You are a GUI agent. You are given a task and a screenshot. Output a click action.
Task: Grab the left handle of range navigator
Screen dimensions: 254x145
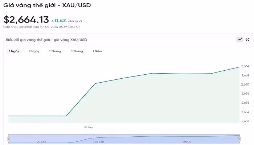click(8, 139)
